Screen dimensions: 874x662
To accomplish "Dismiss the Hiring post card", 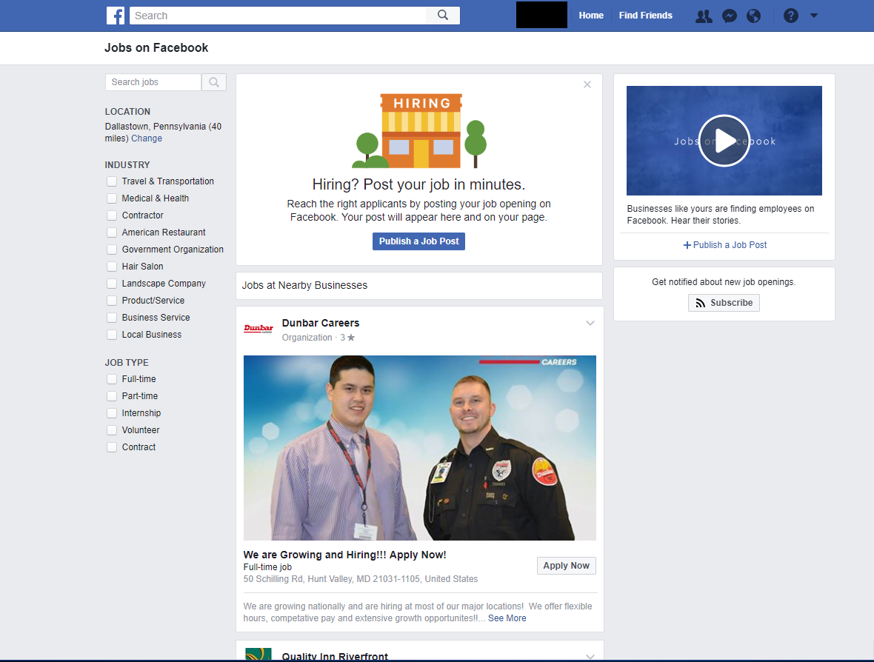I will [587, 84].
